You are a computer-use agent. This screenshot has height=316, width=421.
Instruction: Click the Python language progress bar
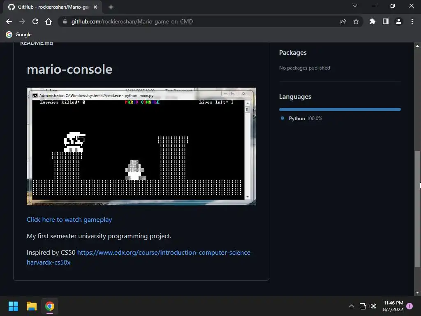click(340, 109)
